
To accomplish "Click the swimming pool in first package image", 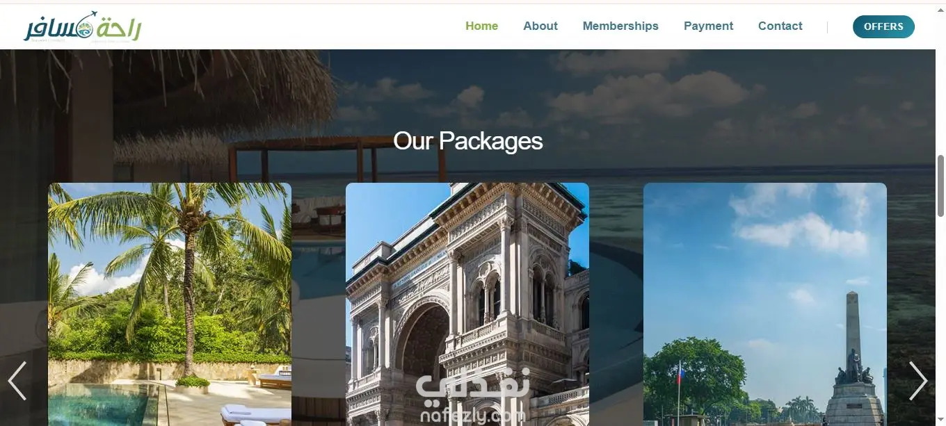I will pos(97,404).
